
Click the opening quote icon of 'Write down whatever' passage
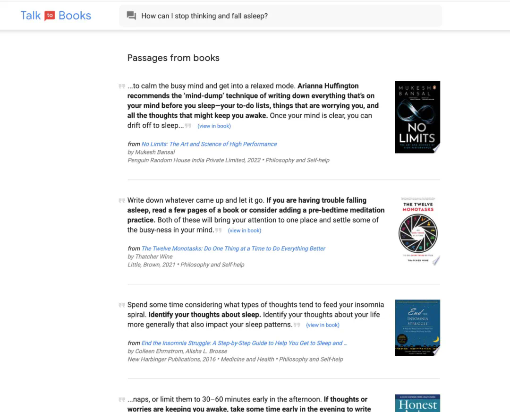(x=122, y=201)
